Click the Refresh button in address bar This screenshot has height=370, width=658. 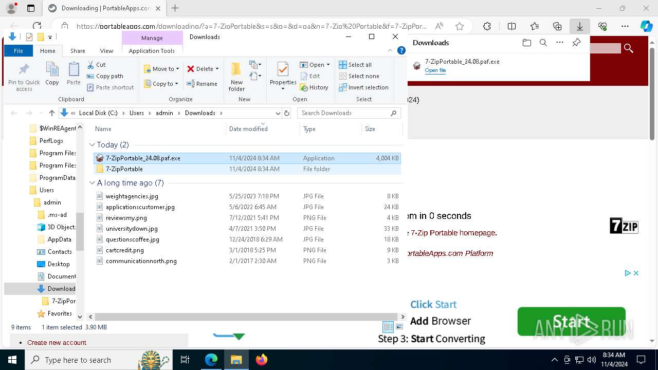coord(287,113)
